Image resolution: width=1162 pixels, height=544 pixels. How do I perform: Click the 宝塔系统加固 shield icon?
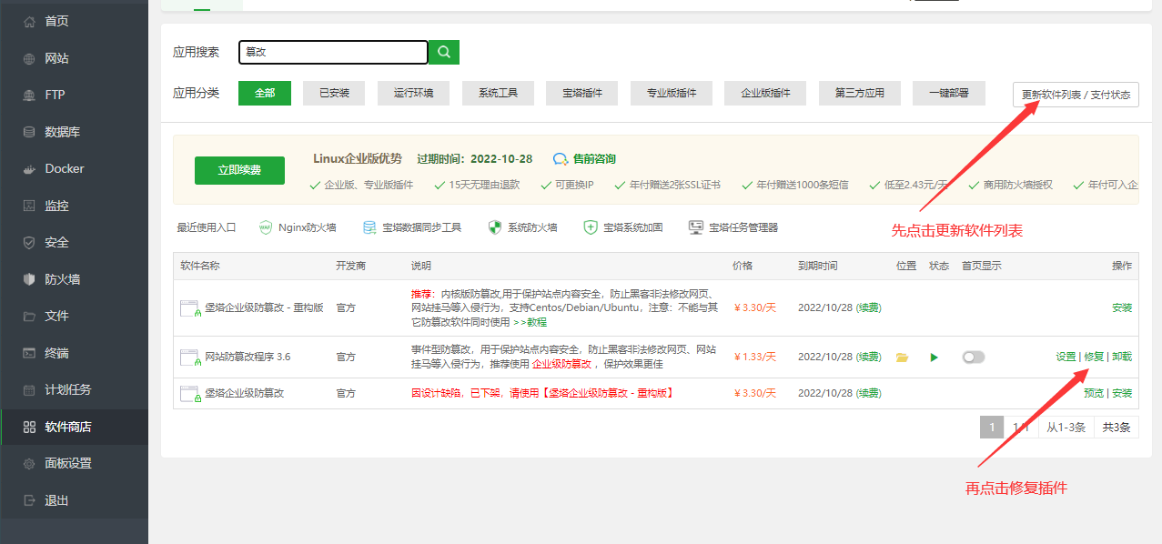click(591, 227)
